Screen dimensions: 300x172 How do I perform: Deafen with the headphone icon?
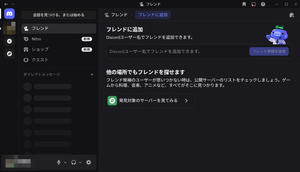(74, 163)
